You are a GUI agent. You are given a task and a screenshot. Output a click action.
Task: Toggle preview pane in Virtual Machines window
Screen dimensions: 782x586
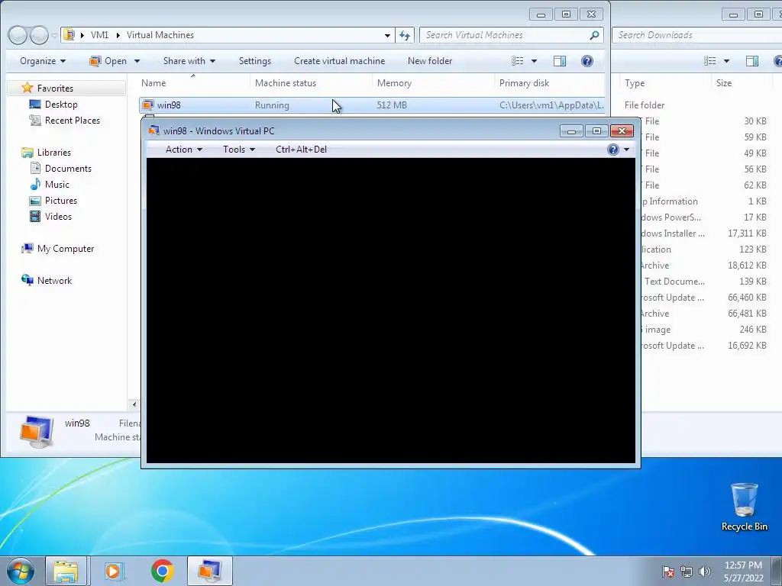click(x=560, y=61)
